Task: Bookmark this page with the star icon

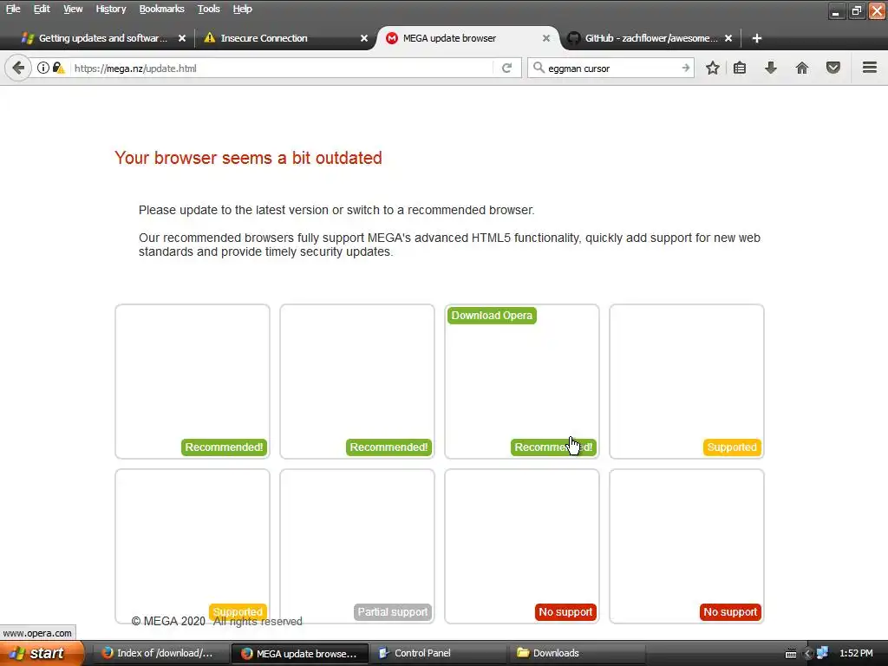Action: click(x=713, y=68)
